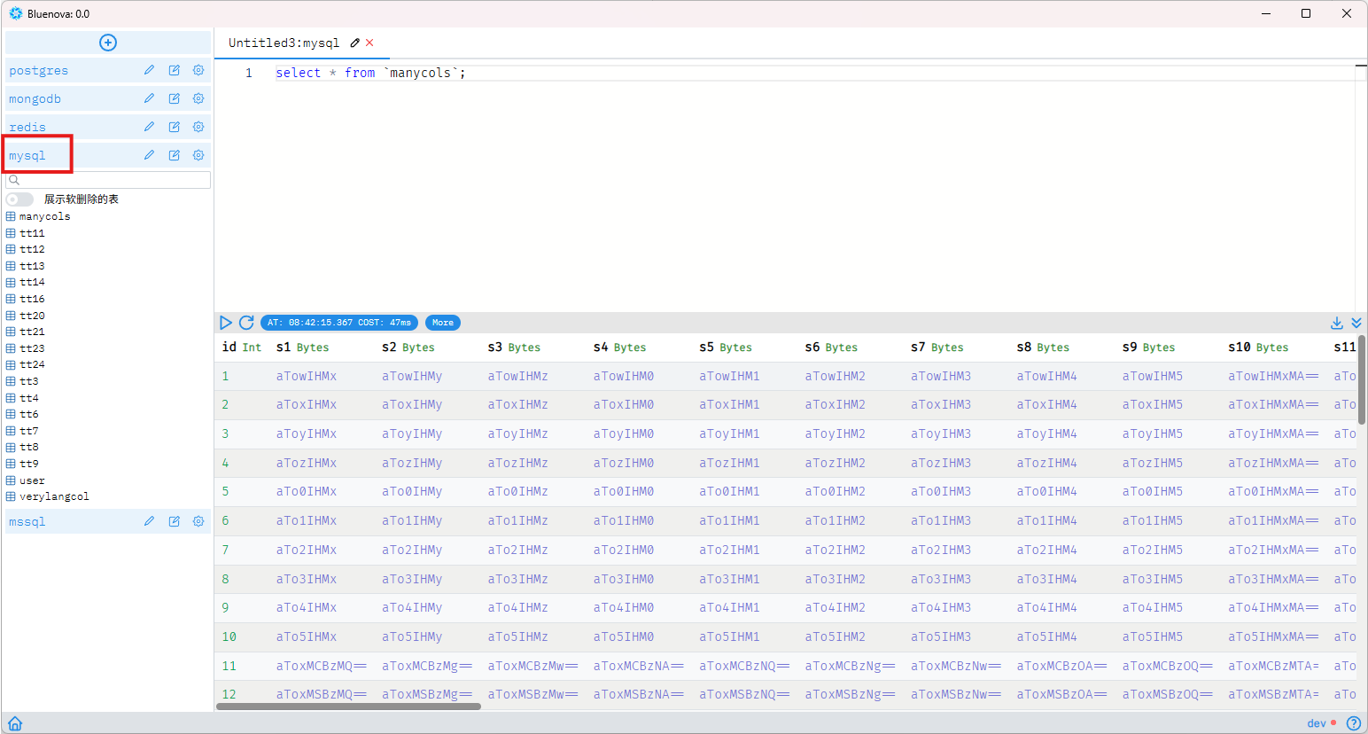
Task: Open the tt12 table
Action: [25, 249]
